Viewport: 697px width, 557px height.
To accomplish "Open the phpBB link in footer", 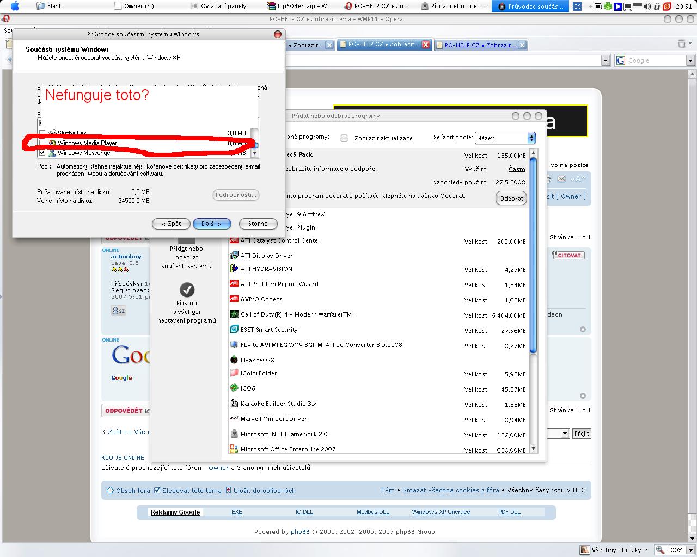I will [x=300, y=532].
